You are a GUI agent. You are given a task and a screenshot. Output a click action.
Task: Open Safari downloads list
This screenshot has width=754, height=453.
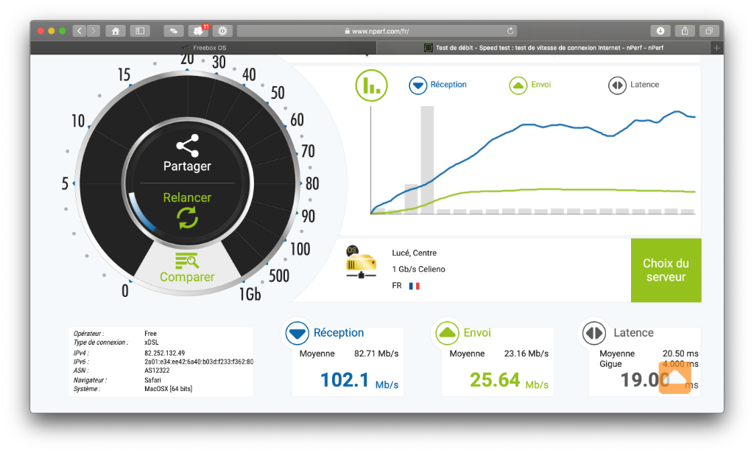(x=660, y=31)
